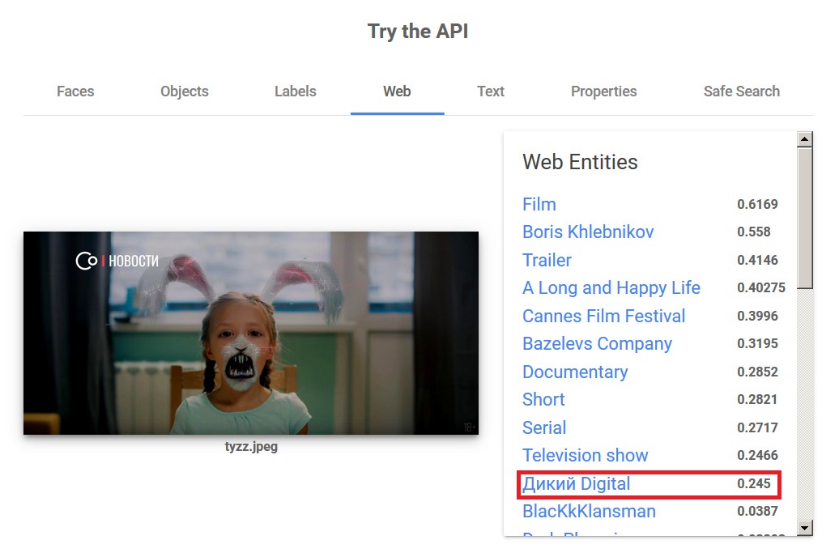
Task: Click the 0.558 score value
Action: (x=753, y=232)
